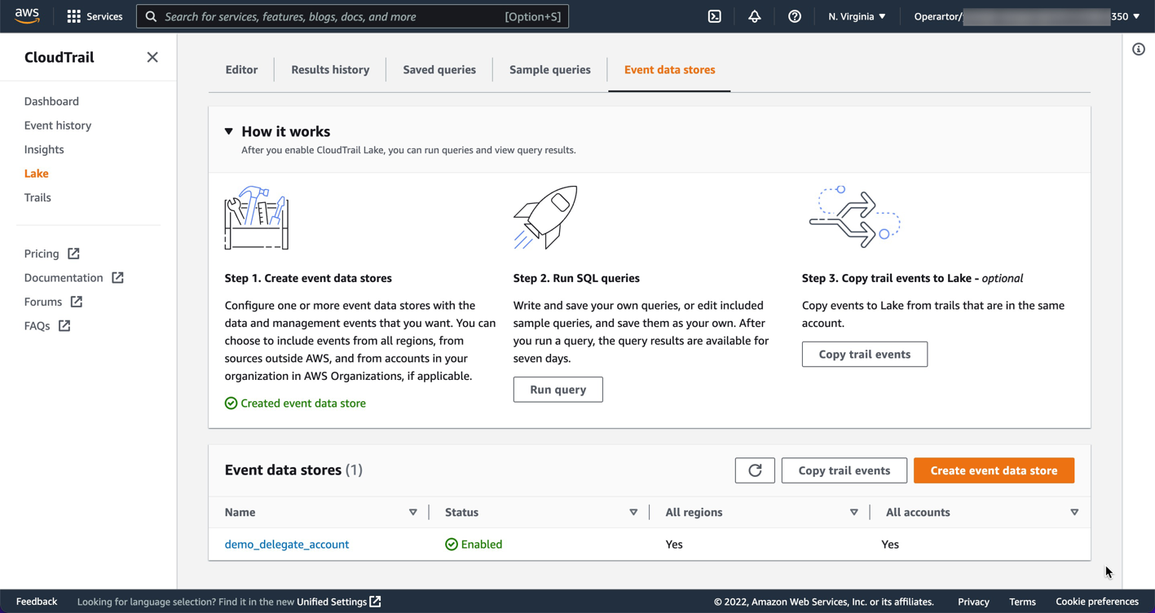This screenshot has height=613, width=1155.
Task: Open the Pricing link
Action: click(42, 254)
